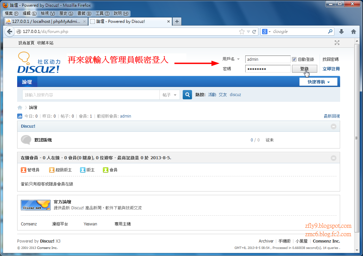363x256 pixels.
Task: Click the forum search magnifier button
Action: (187, 95)
